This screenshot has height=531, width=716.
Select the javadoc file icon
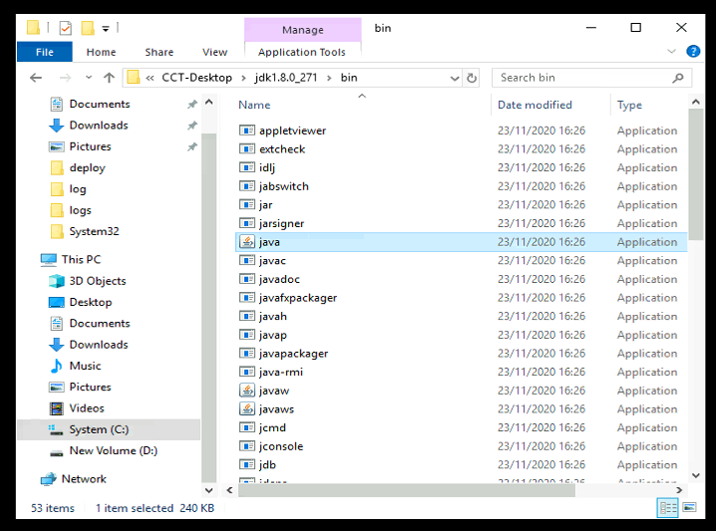(247, 279)
